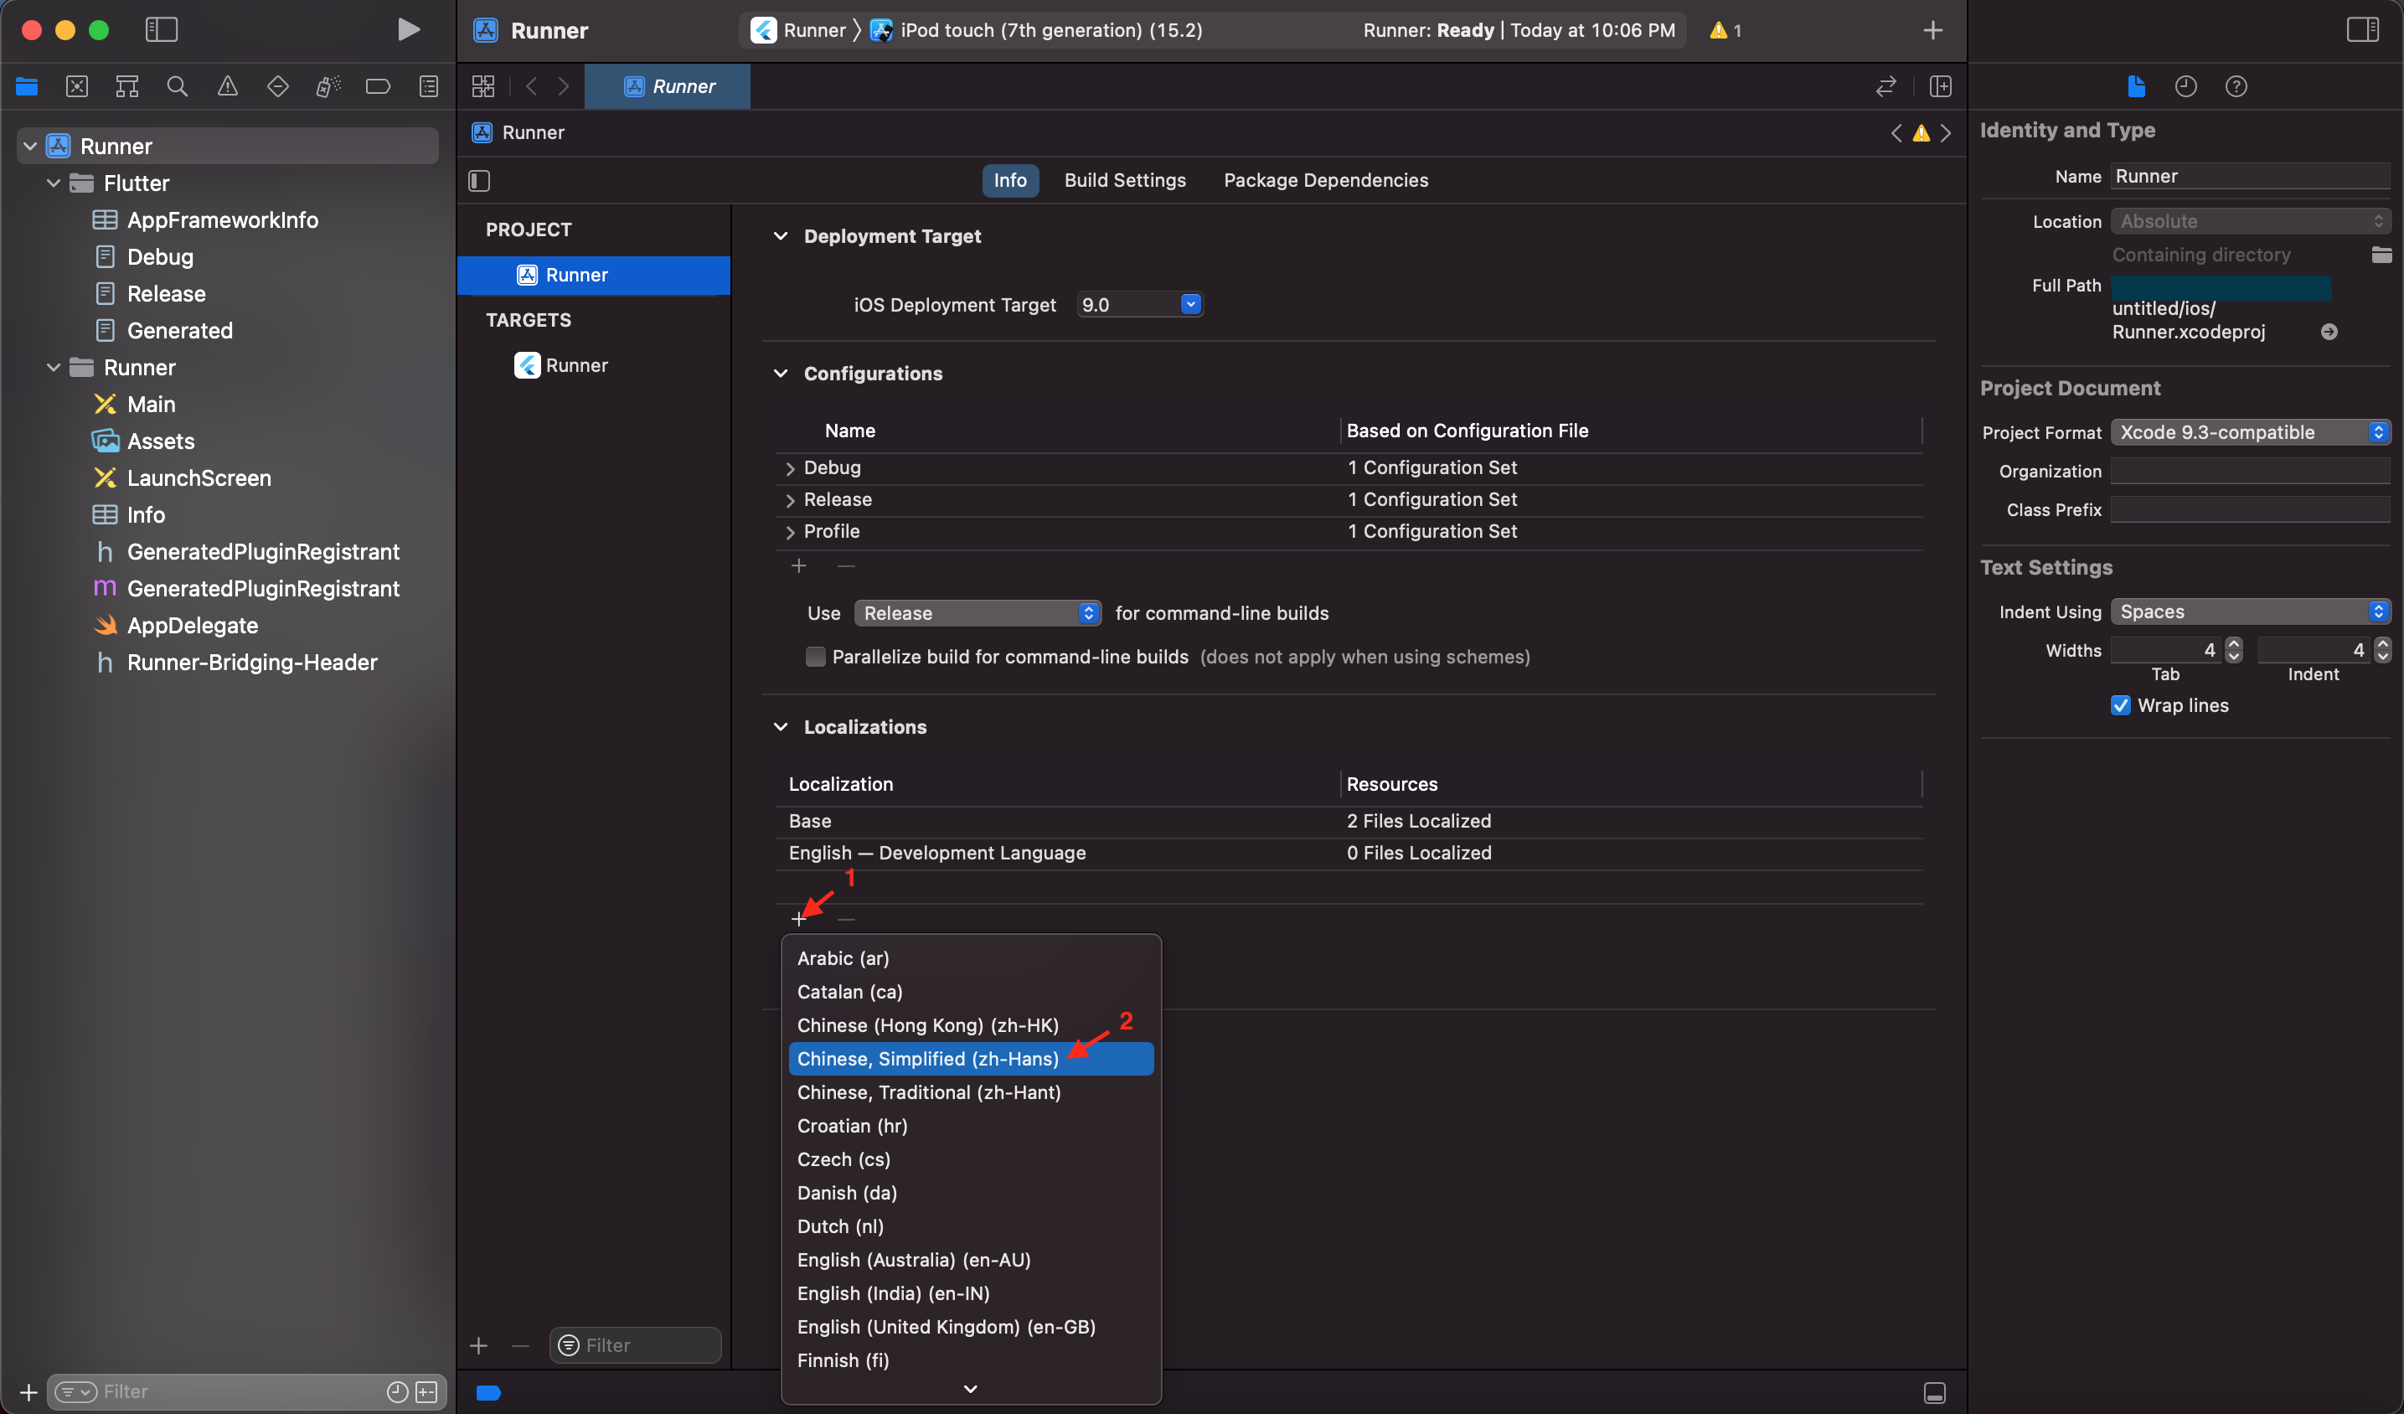2404x1414 pixels.
Task: Uncheck the Wrap lines checkbox
Action: pos(2121,705)
